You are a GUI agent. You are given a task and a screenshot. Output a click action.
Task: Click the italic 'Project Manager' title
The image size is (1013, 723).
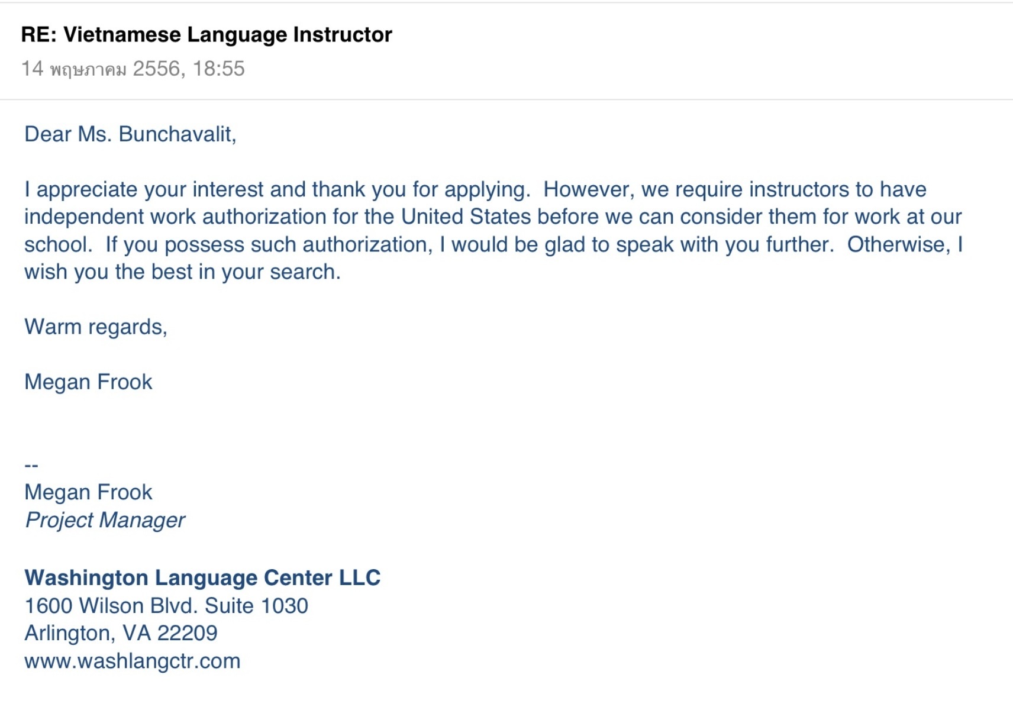pyautogui.click(x=105, y=520)
